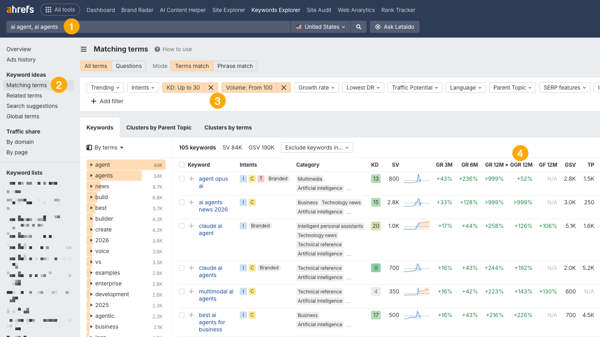Open the Lowest DR filter dropdown
The image size is (600, 337).
[363, 88]
